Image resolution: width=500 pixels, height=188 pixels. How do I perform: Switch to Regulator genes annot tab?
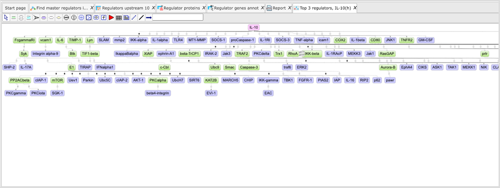[236, 8]
